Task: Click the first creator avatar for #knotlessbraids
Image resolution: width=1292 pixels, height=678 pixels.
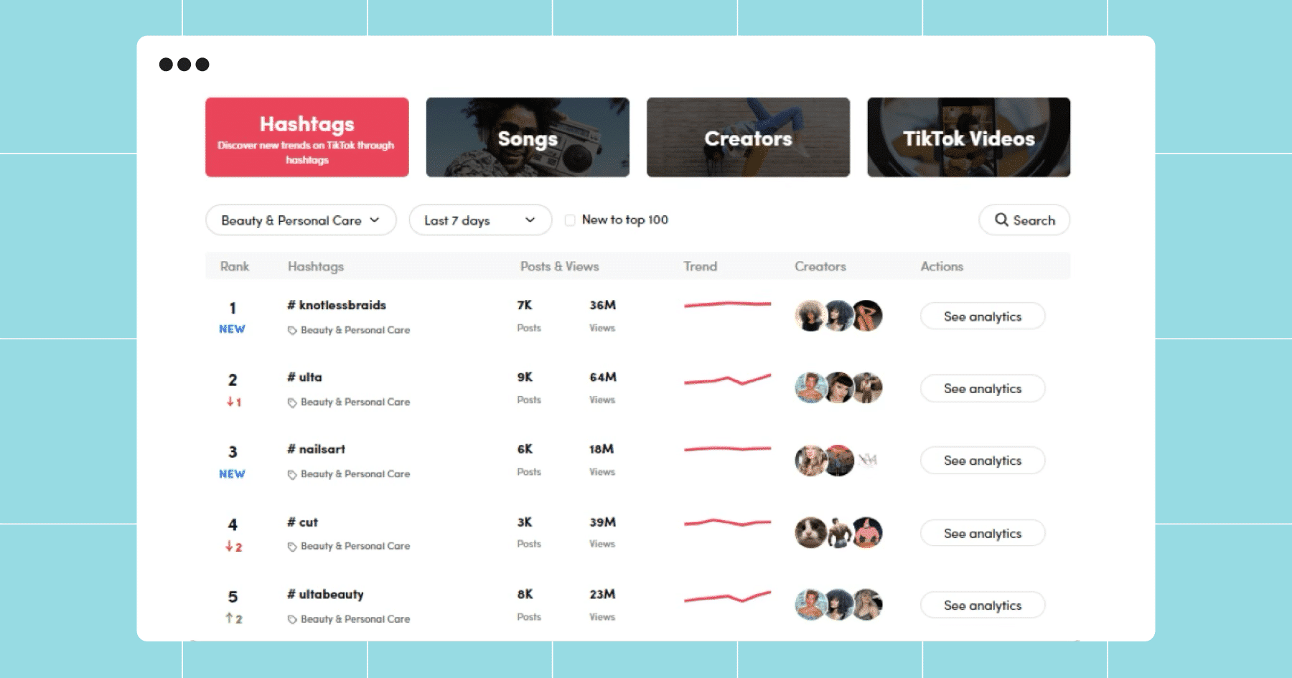Action: tap(810, 316)
